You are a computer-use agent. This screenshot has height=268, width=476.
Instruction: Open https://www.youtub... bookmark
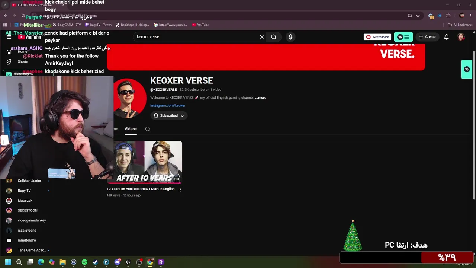pos(171,25)
